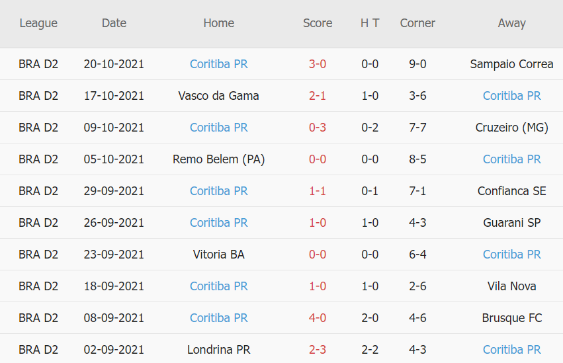The width and height of the screenshot is (563, 363).
Task: Click the 2-3 score at Londrina PR
Action: tap(318, 350)
